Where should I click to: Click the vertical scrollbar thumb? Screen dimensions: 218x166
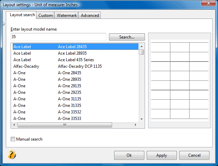(142, 52)
